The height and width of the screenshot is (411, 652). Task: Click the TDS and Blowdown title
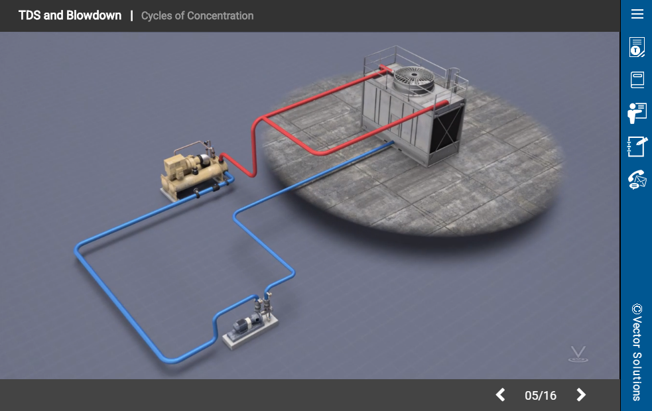click(x=70, y=15)
